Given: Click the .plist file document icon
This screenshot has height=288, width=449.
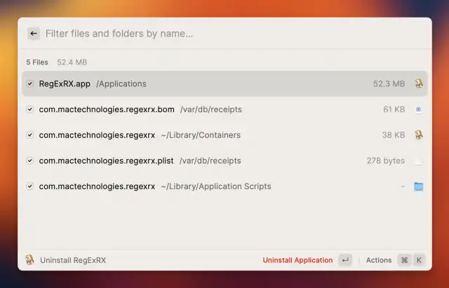Looking at the screenshot, I should (419, 160).
